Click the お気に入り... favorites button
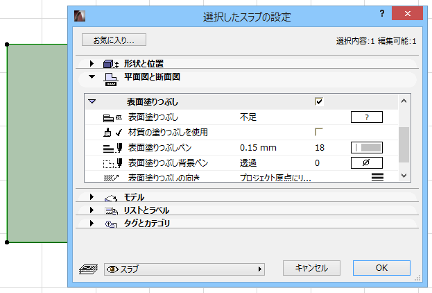Image resolution: width=432 pixels, height=293 pixels. [x=114, y=40]
